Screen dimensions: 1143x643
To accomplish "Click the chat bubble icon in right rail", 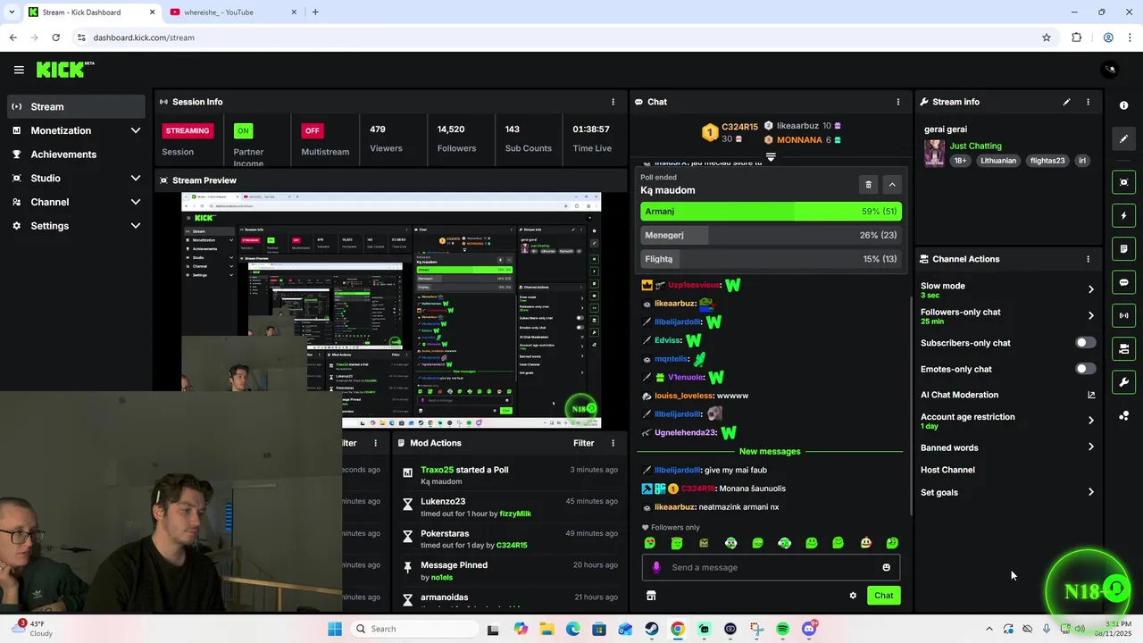I will tap(1123, 282).
